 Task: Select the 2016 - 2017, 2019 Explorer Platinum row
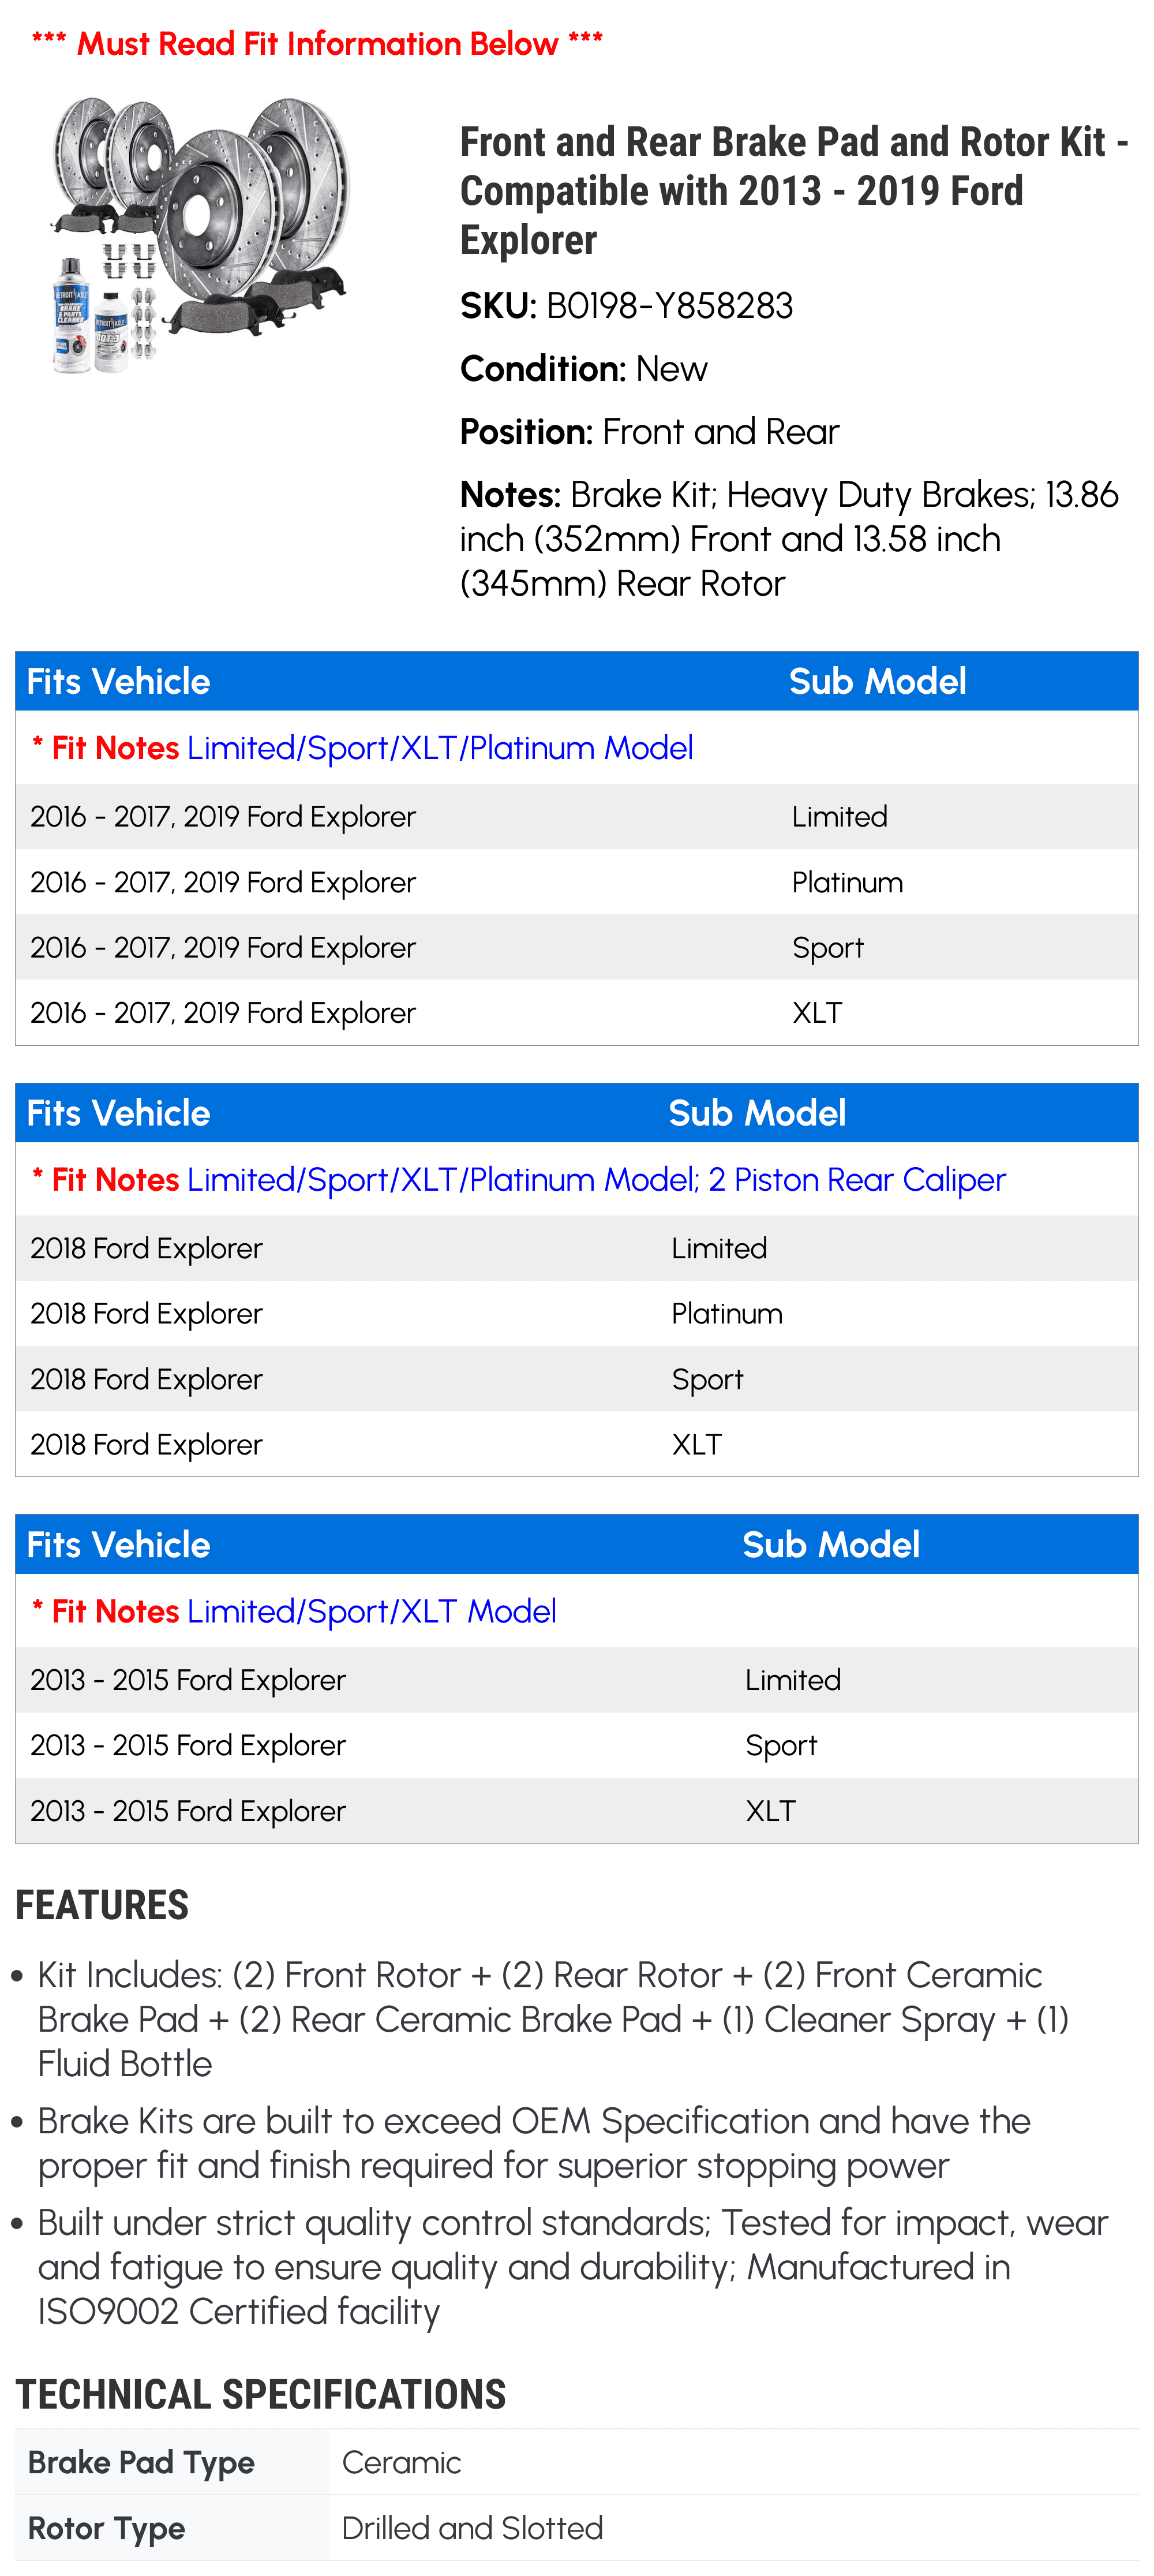point(577,882)
